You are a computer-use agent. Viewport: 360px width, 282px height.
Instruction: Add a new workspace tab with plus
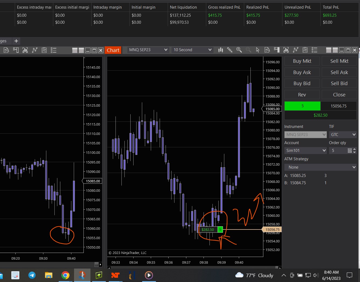[x=16, y=41]
